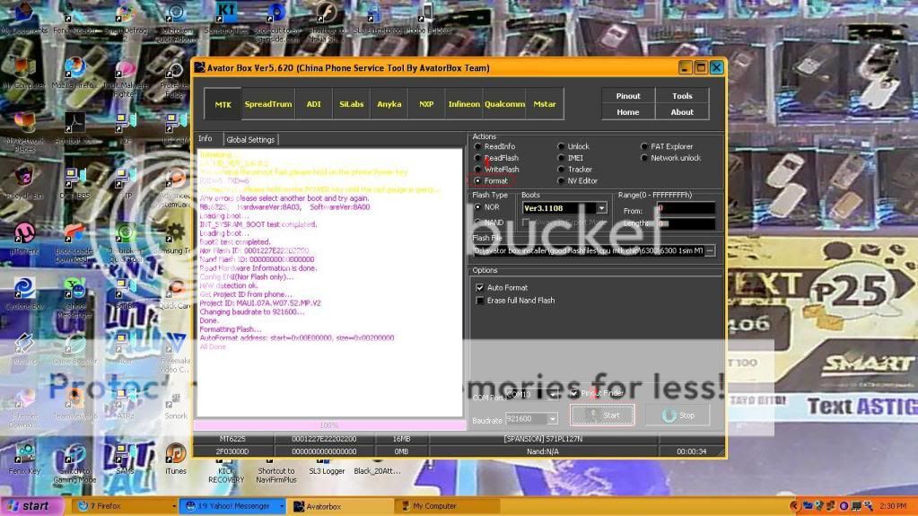
Task: Expand the Boots version dropdown
Action: tap(601, 208)
